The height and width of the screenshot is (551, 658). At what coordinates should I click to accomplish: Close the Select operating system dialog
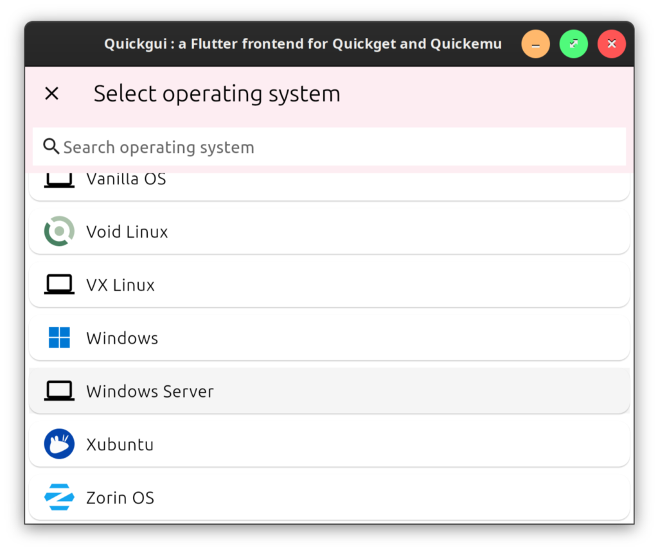click(x=51, y=94)
